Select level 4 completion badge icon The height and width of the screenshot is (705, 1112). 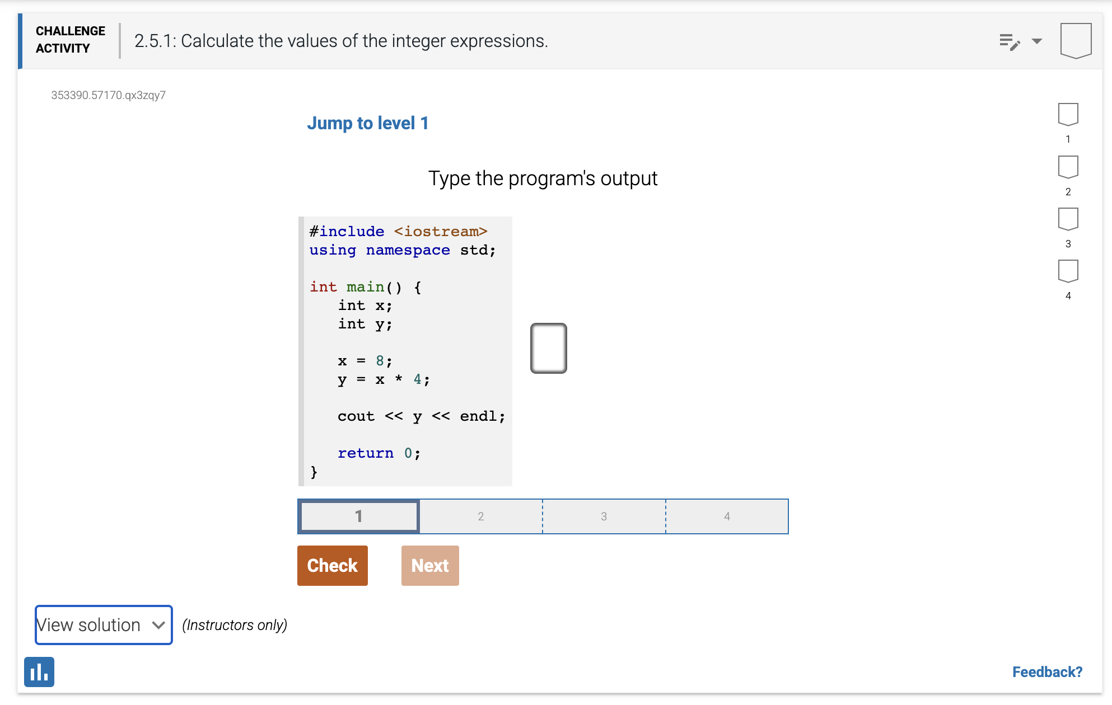(1068, 271)
